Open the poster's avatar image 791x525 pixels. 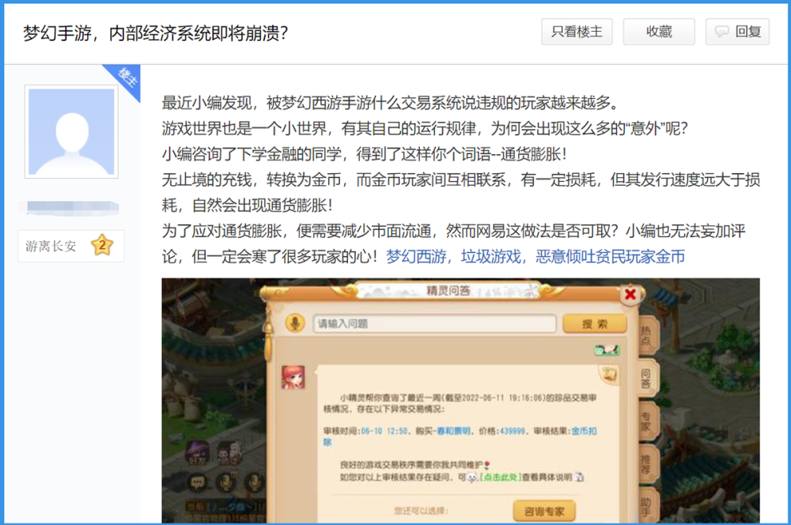pyautogui.click(x=71, y=131)
